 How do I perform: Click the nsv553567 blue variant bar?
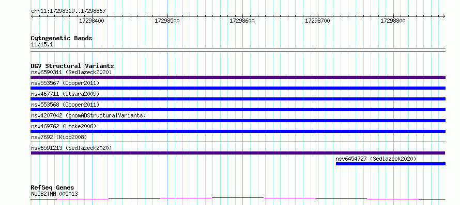coord(238,88)
